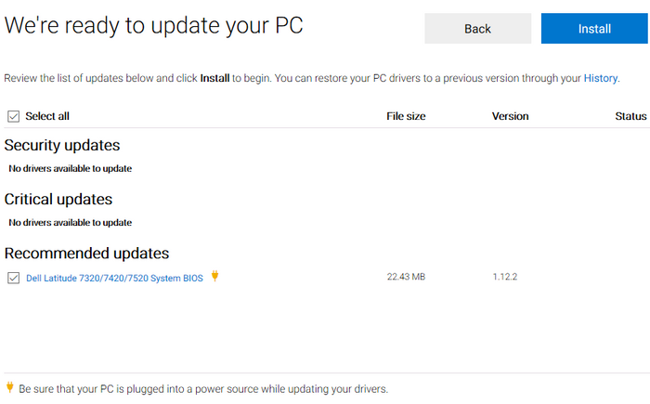Click the 22.43 MB file size value
This screenshot has height=404, width=650.
tap(406, 278)
